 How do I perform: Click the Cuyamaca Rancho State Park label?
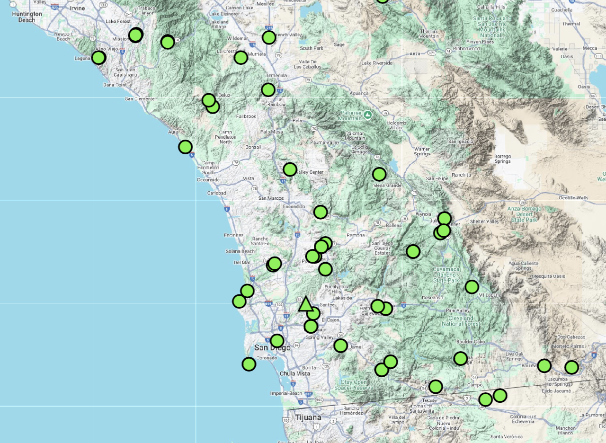pos(447,275)
